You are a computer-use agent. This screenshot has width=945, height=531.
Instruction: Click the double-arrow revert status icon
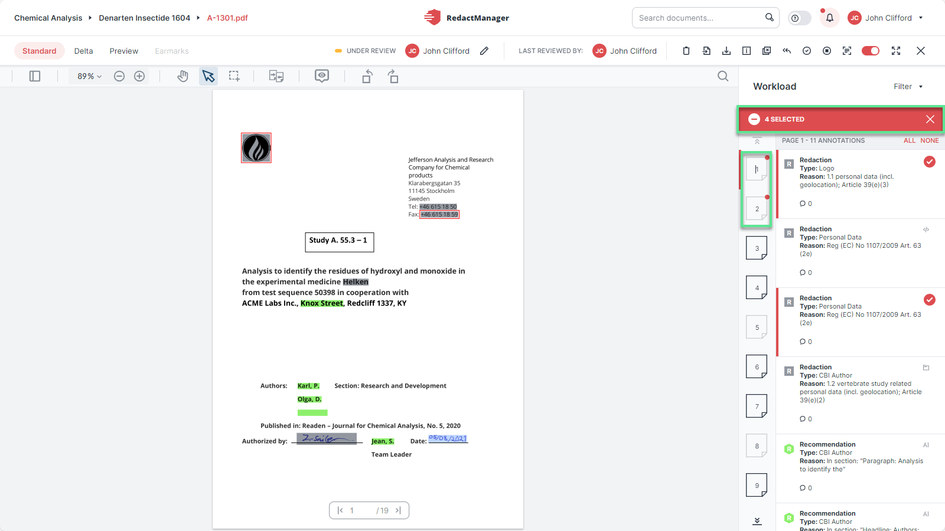787,51
